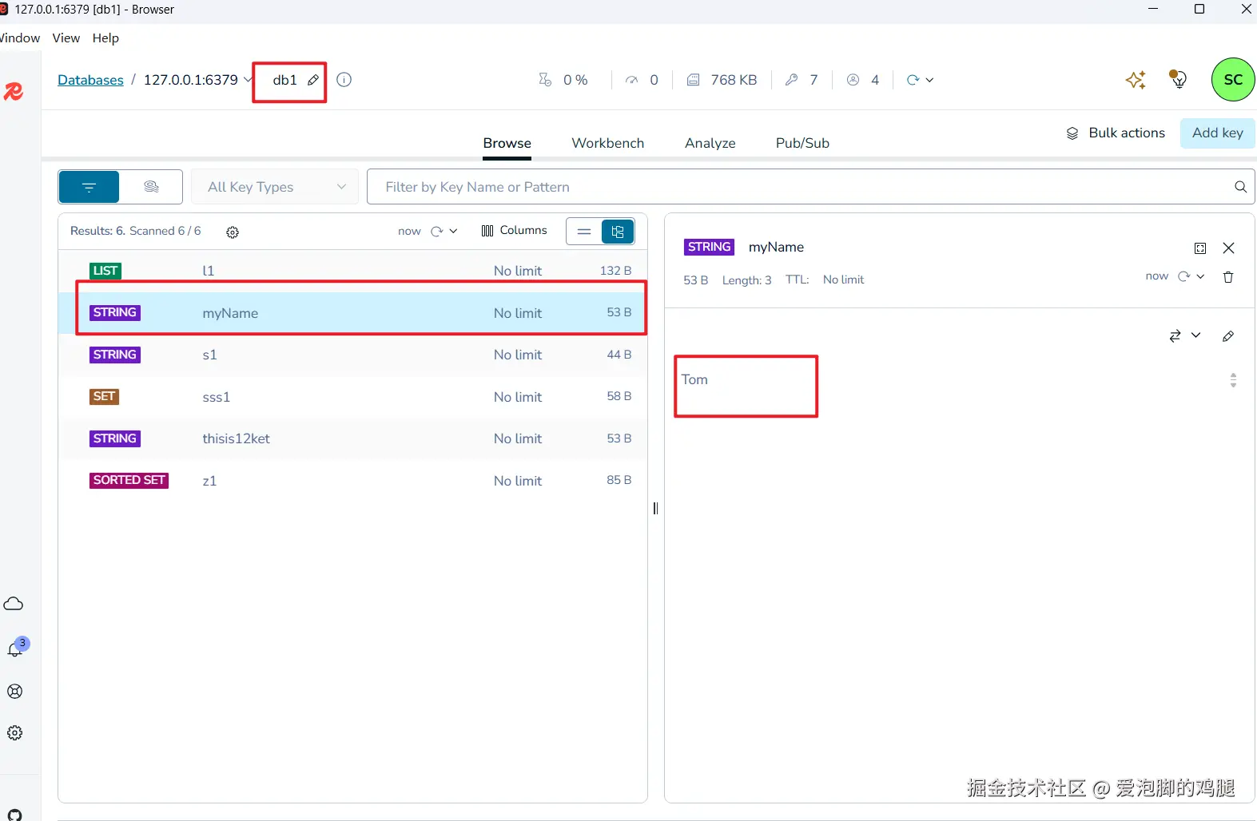The height and width of the screenshot is (821, 1257).
Task: Switch to the Browse tab
Action: pos(507,143)
